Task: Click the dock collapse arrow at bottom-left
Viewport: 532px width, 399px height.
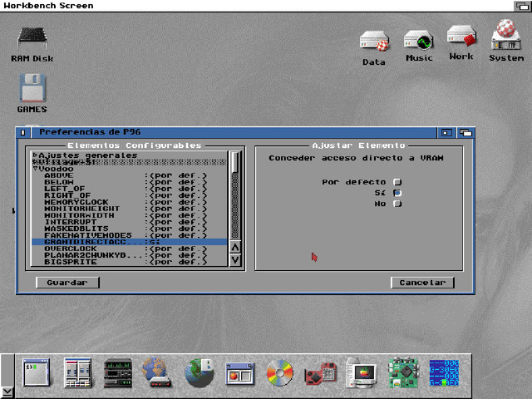Action: tap(7, 392)
